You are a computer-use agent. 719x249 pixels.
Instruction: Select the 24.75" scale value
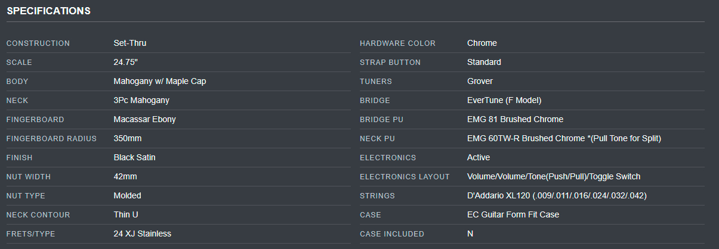tap(126, 62)
